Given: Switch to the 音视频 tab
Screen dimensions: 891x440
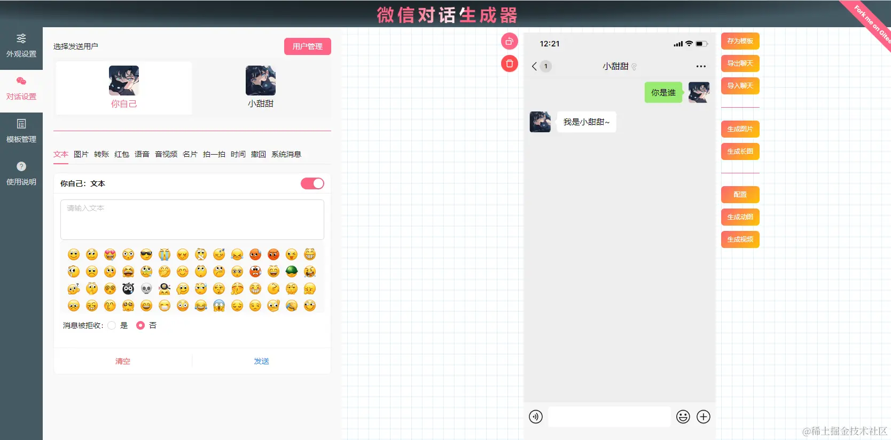Looking at the screenshot, I should tap(166, 154).
